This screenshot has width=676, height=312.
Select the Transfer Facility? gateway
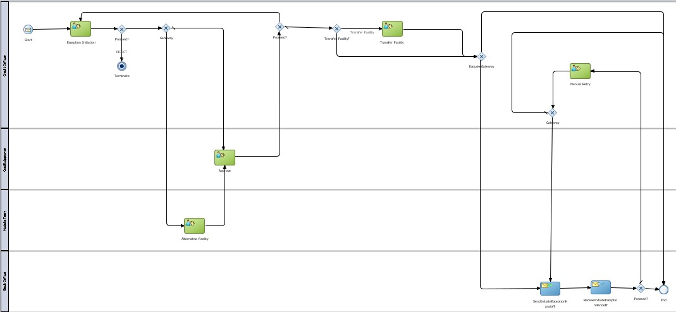[336, 29]
